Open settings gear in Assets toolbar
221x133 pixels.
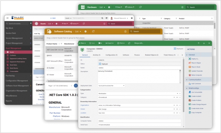[x=56, y=24]
